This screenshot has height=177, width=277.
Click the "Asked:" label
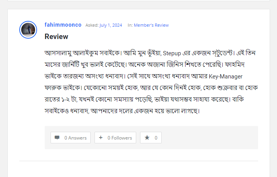pyautogui.click(x=92, y=25)
